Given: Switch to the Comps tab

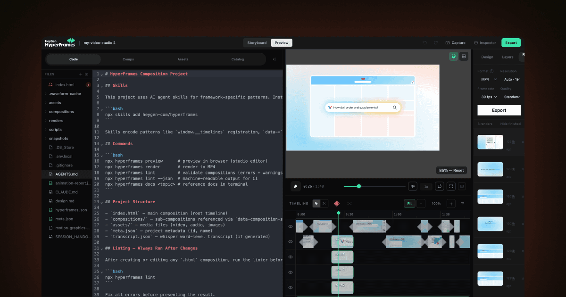Looking at the screenshot, I should point(128,59).
